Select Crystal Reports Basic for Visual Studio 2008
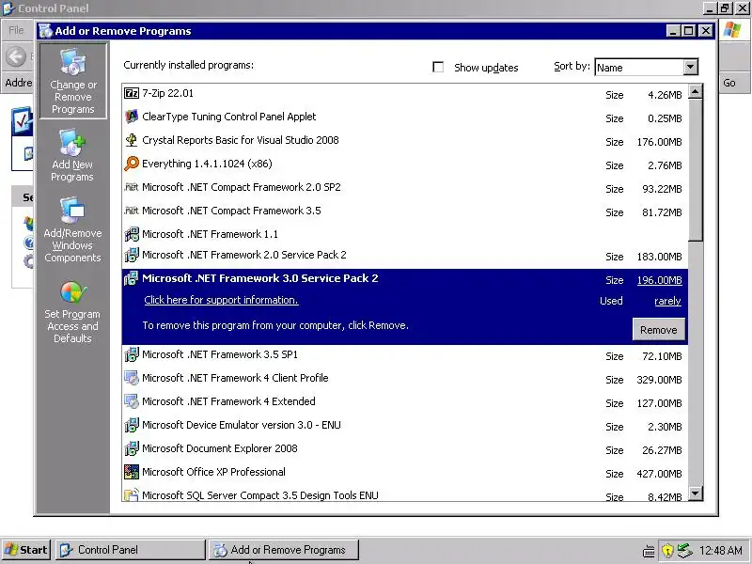This screenshot has height=564, width=752. [405, 140]
